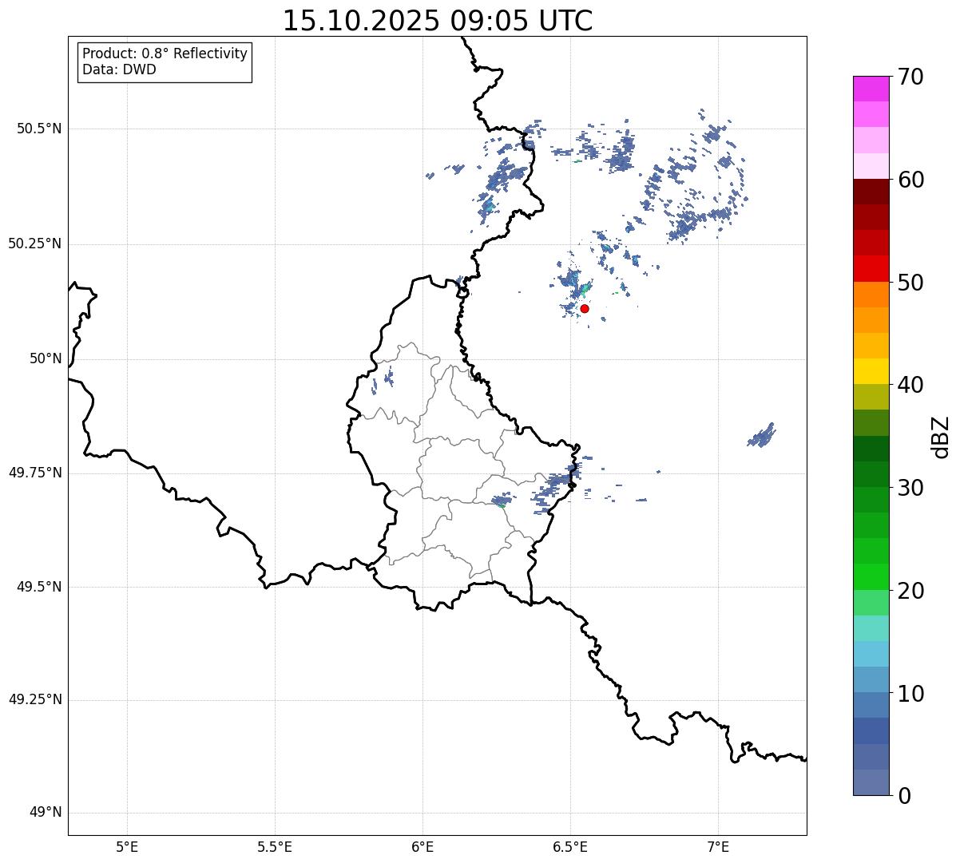Click the colorbar tick label 10

click(910, 693)
